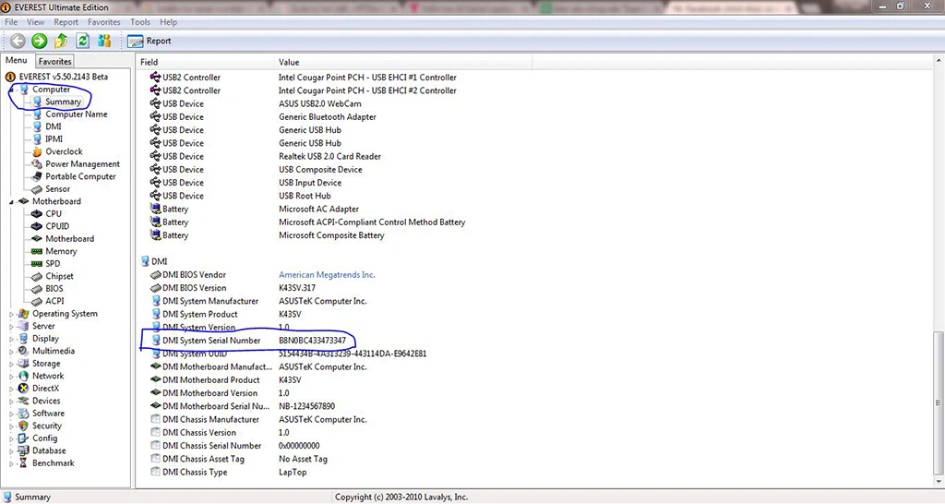The width and height of the screenshot is (945, 504).
Task: Select the Sensor icon in tree
Action: point(37,188)
